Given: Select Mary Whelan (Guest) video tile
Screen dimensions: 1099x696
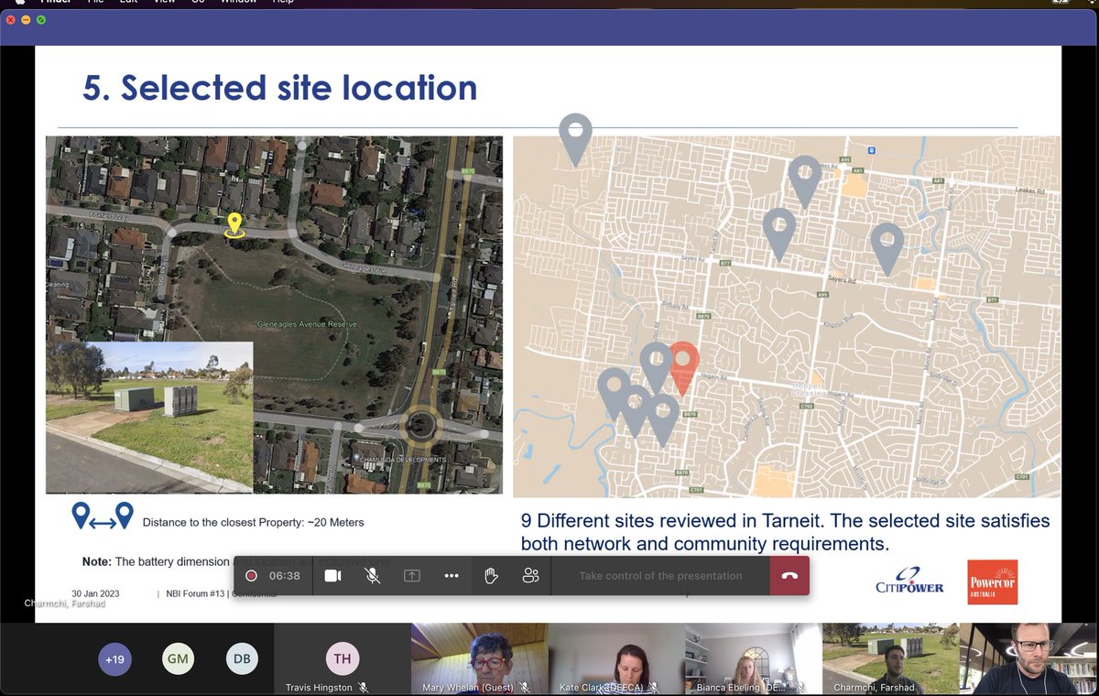Looking at the screenshot, I should [479, 659].
